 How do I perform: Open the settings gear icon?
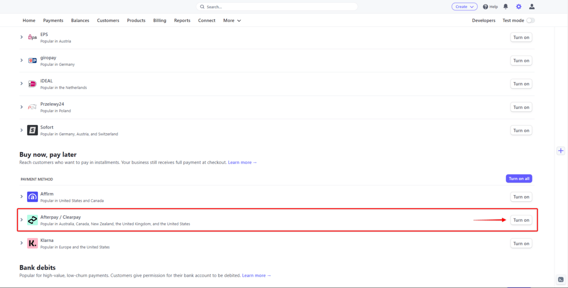pos(518,7)
